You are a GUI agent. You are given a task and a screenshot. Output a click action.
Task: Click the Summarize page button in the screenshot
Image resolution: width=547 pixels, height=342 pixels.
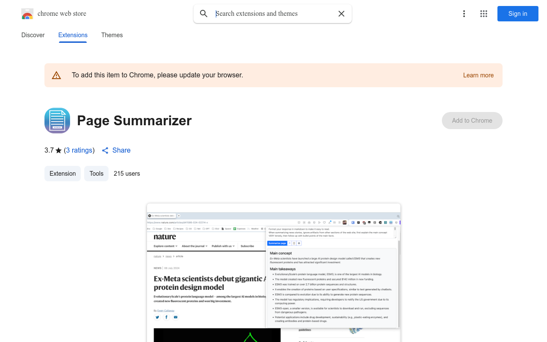[277, 243]
